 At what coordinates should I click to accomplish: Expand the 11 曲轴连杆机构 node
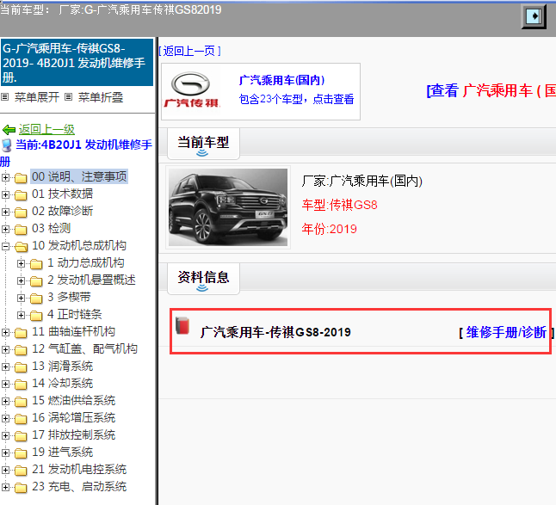pyautogui.click(x=5, y=332)
